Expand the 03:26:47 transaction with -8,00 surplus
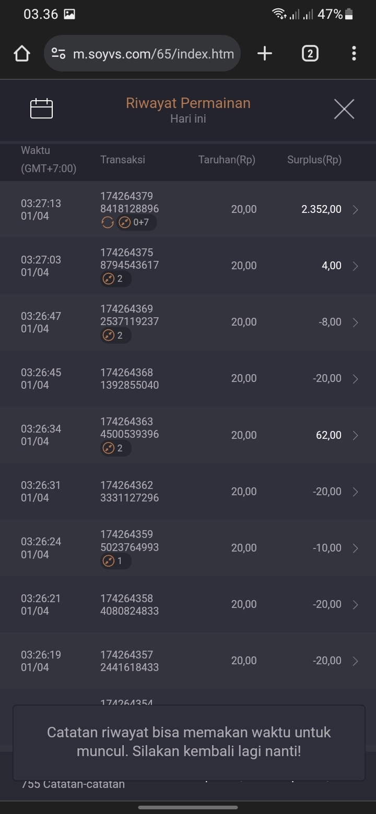Screen dimensions: 376x814 [x=355, y=322]
